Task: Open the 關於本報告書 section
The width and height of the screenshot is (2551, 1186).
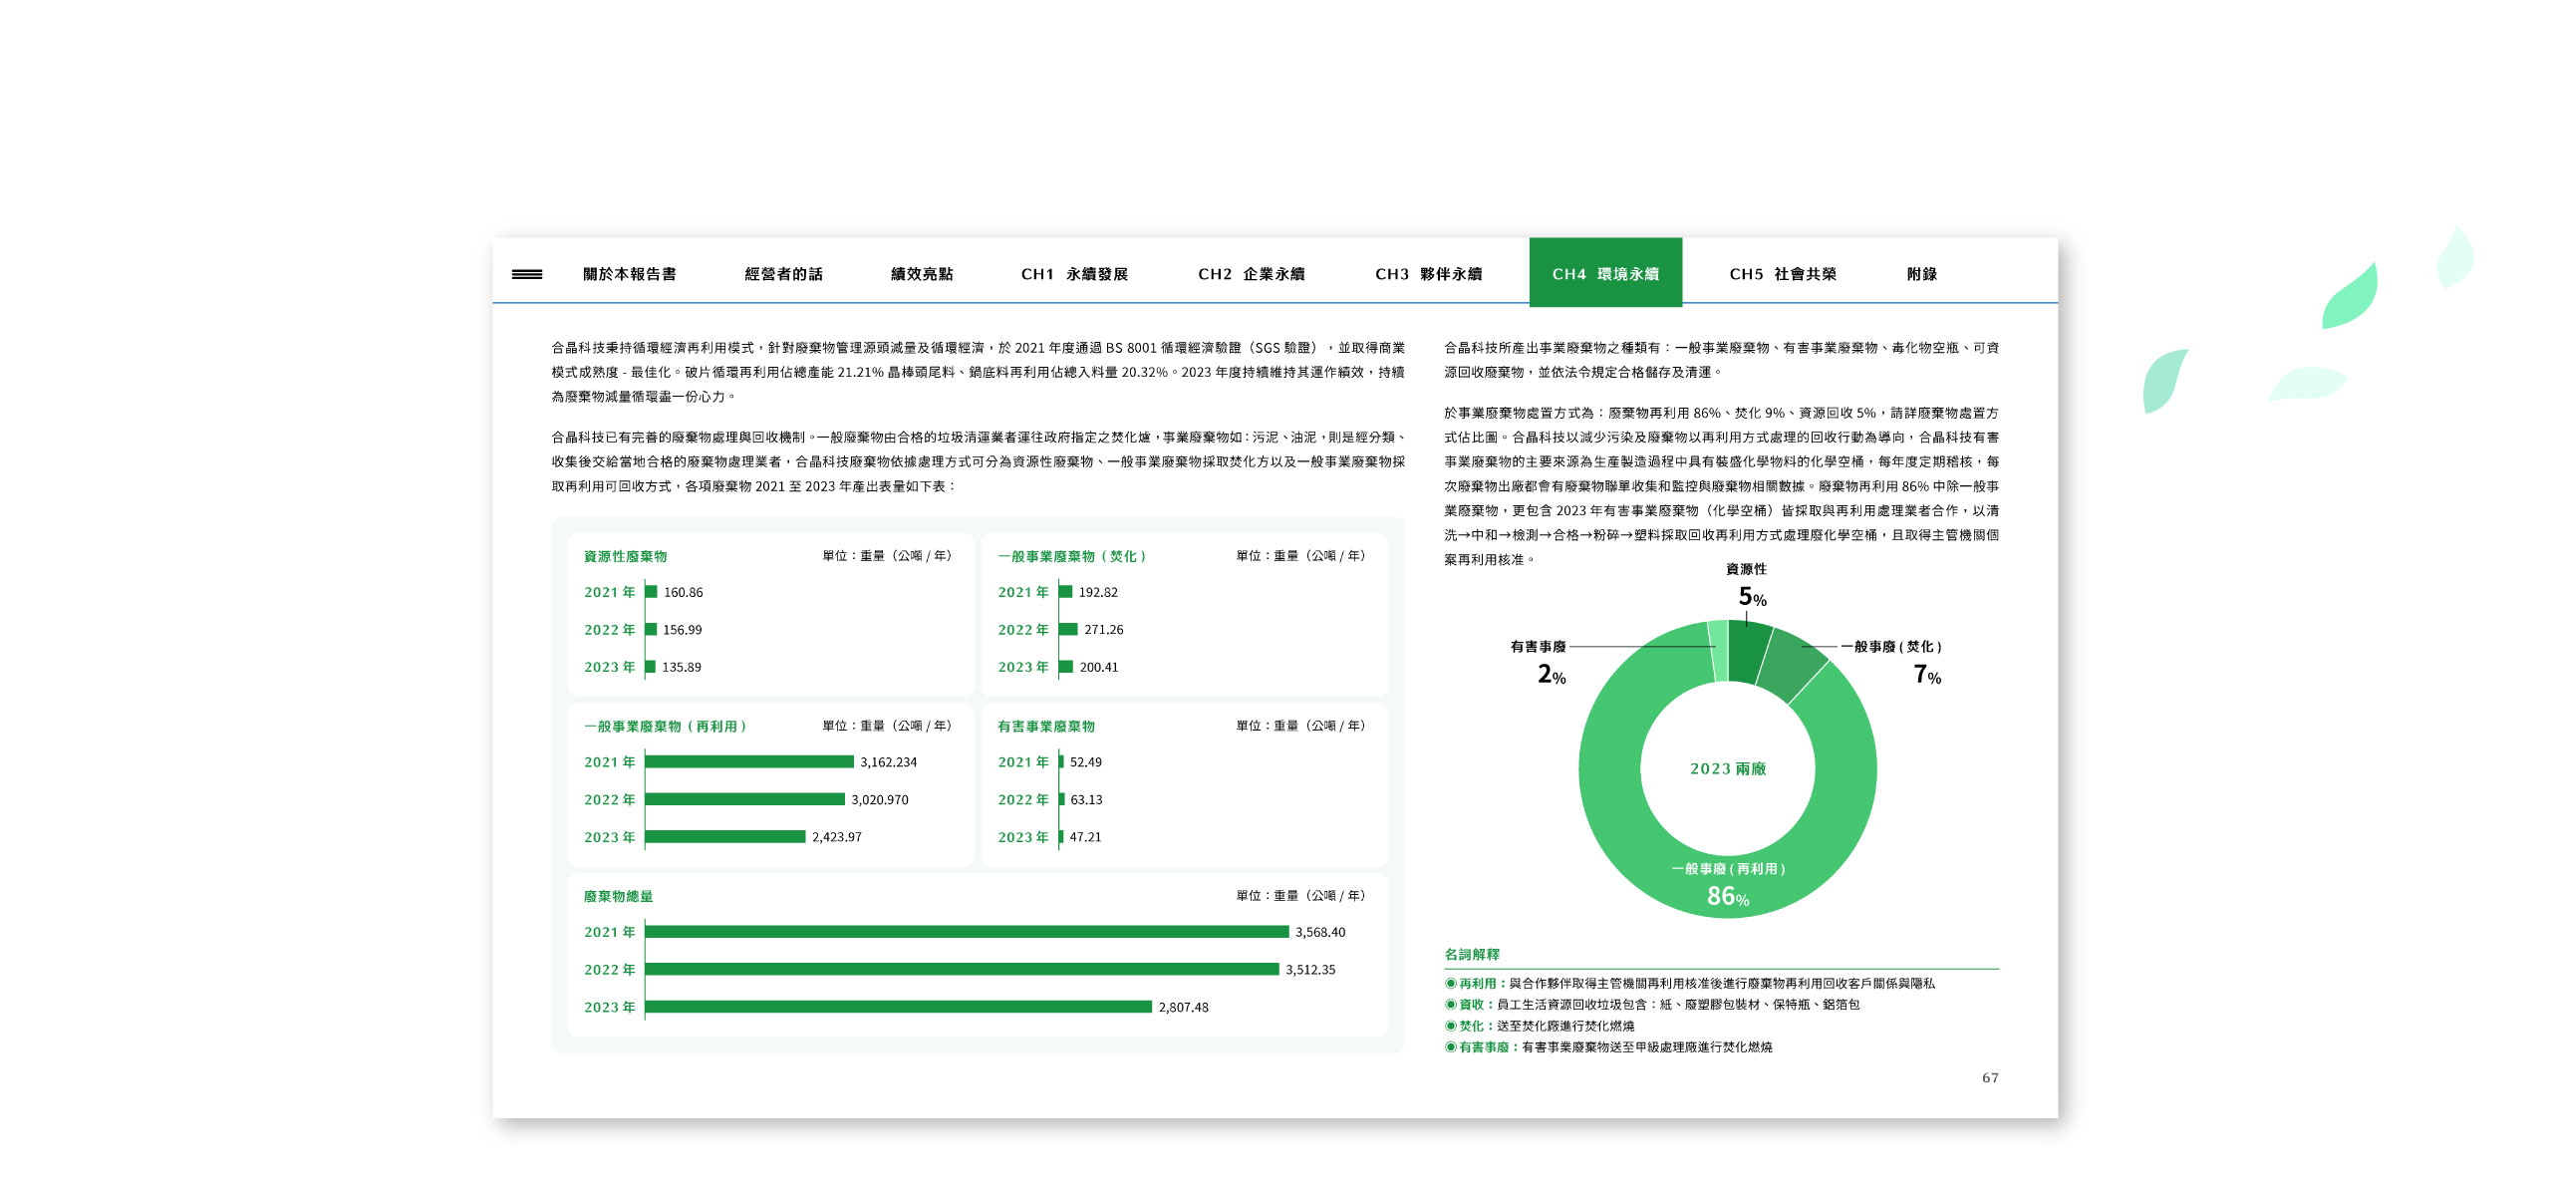Action: point(631,273)
